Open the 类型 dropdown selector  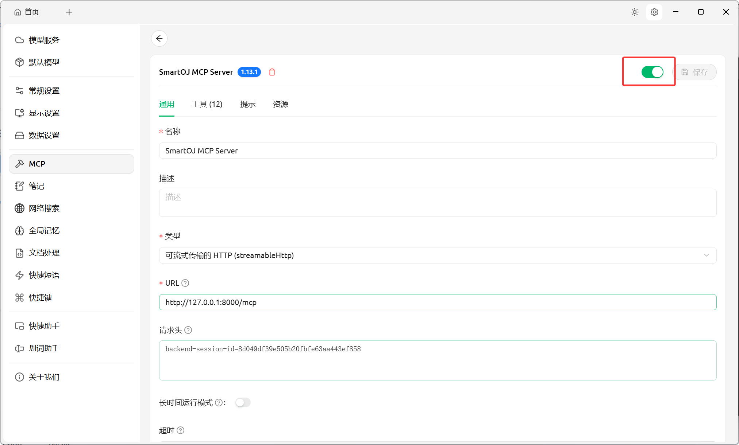point(438,255)
